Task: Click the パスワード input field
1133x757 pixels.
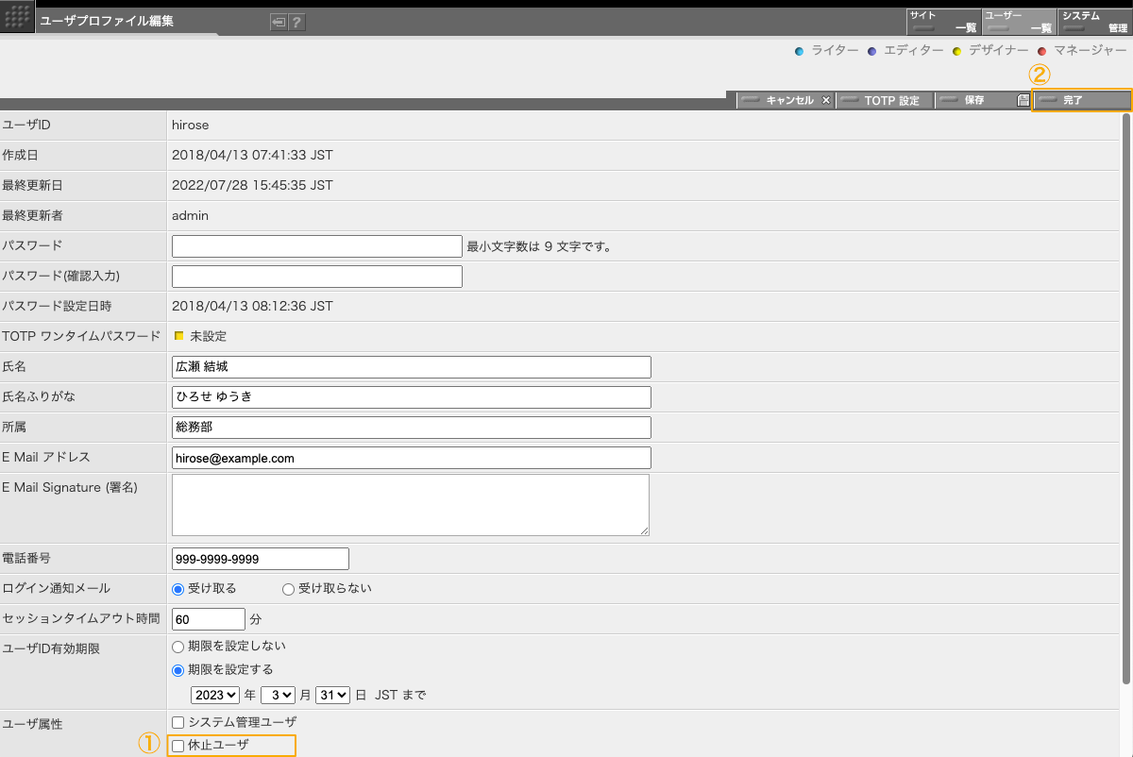Action: click(x=316, y=246)
